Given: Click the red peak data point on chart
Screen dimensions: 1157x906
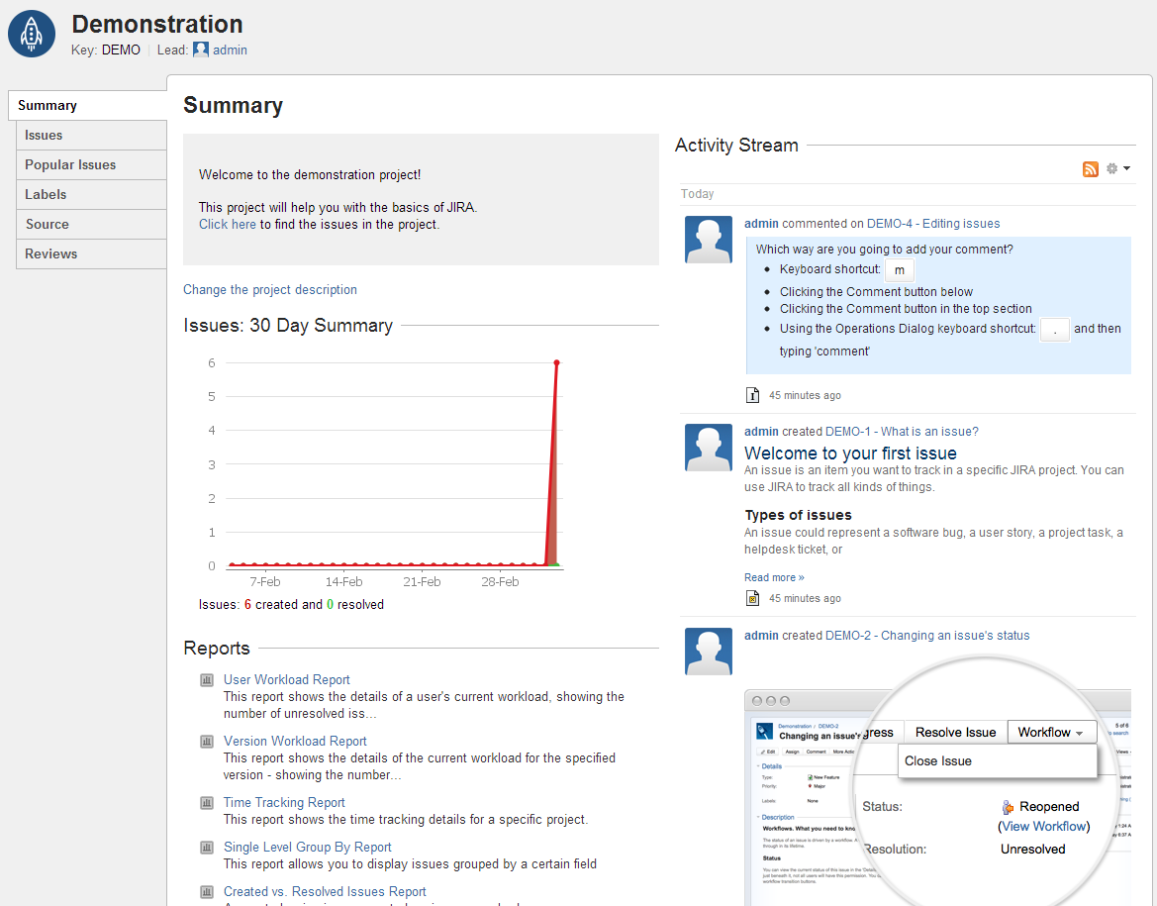Looking at the screenshot, I should click(556, 362).
